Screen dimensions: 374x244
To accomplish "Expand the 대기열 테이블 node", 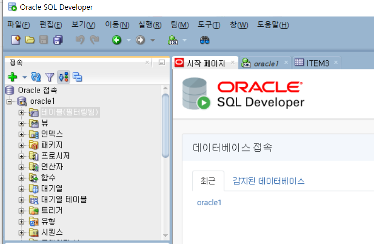I will 21,200.
